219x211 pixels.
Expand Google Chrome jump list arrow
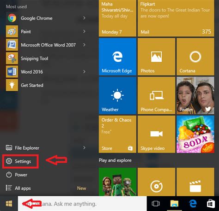84,18
